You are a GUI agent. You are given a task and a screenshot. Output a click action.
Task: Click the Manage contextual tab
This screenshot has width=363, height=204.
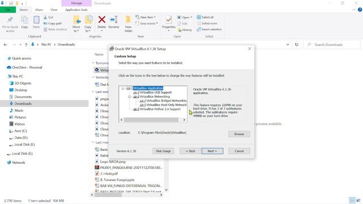tap(77, 3)
